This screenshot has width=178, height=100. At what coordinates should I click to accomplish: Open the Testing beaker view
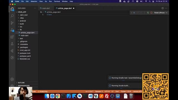click(12, 44)
